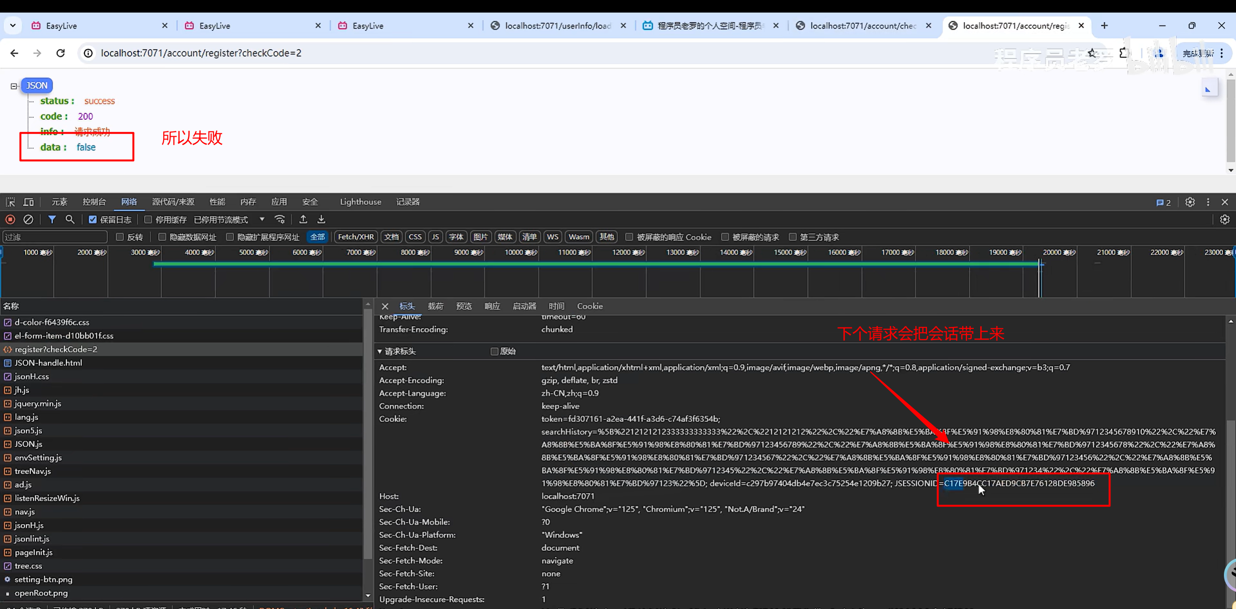Collapse the JSON root tree node

(14, 86)
